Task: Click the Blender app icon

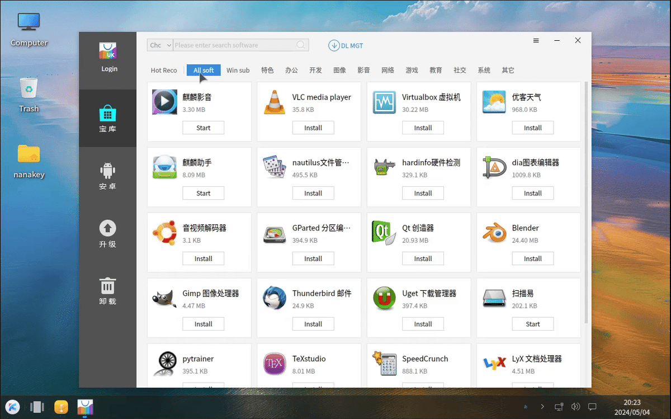Action: pyautogui.click(x=494, y=233)
